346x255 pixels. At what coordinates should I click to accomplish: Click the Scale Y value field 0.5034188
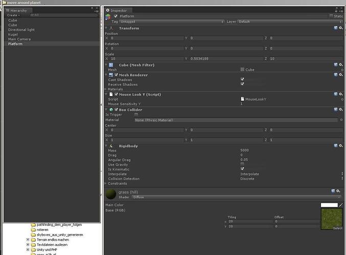pos(226,58)
